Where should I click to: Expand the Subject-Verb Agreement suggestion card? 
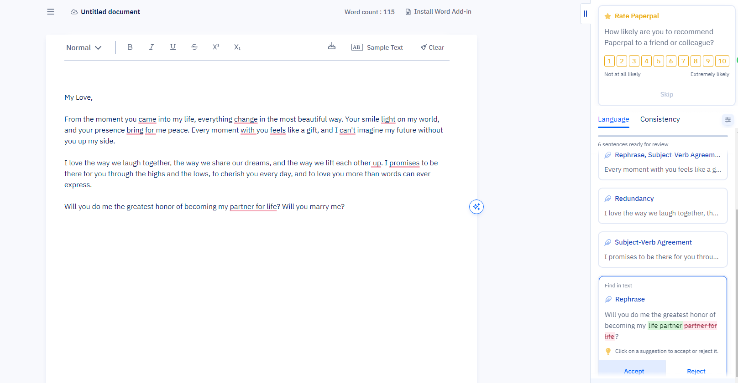point(662,250)
